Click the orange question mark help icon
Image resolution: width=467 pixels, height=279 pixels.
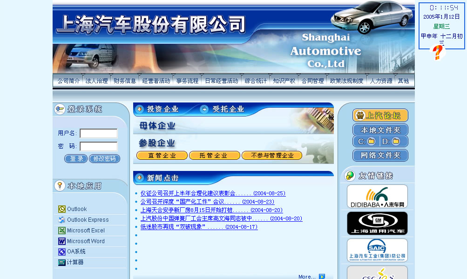[438, 53]
